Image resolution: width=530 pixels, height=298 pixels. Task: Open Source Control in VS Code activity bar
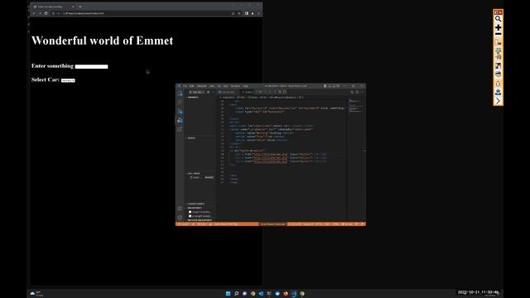click(180, 112)
